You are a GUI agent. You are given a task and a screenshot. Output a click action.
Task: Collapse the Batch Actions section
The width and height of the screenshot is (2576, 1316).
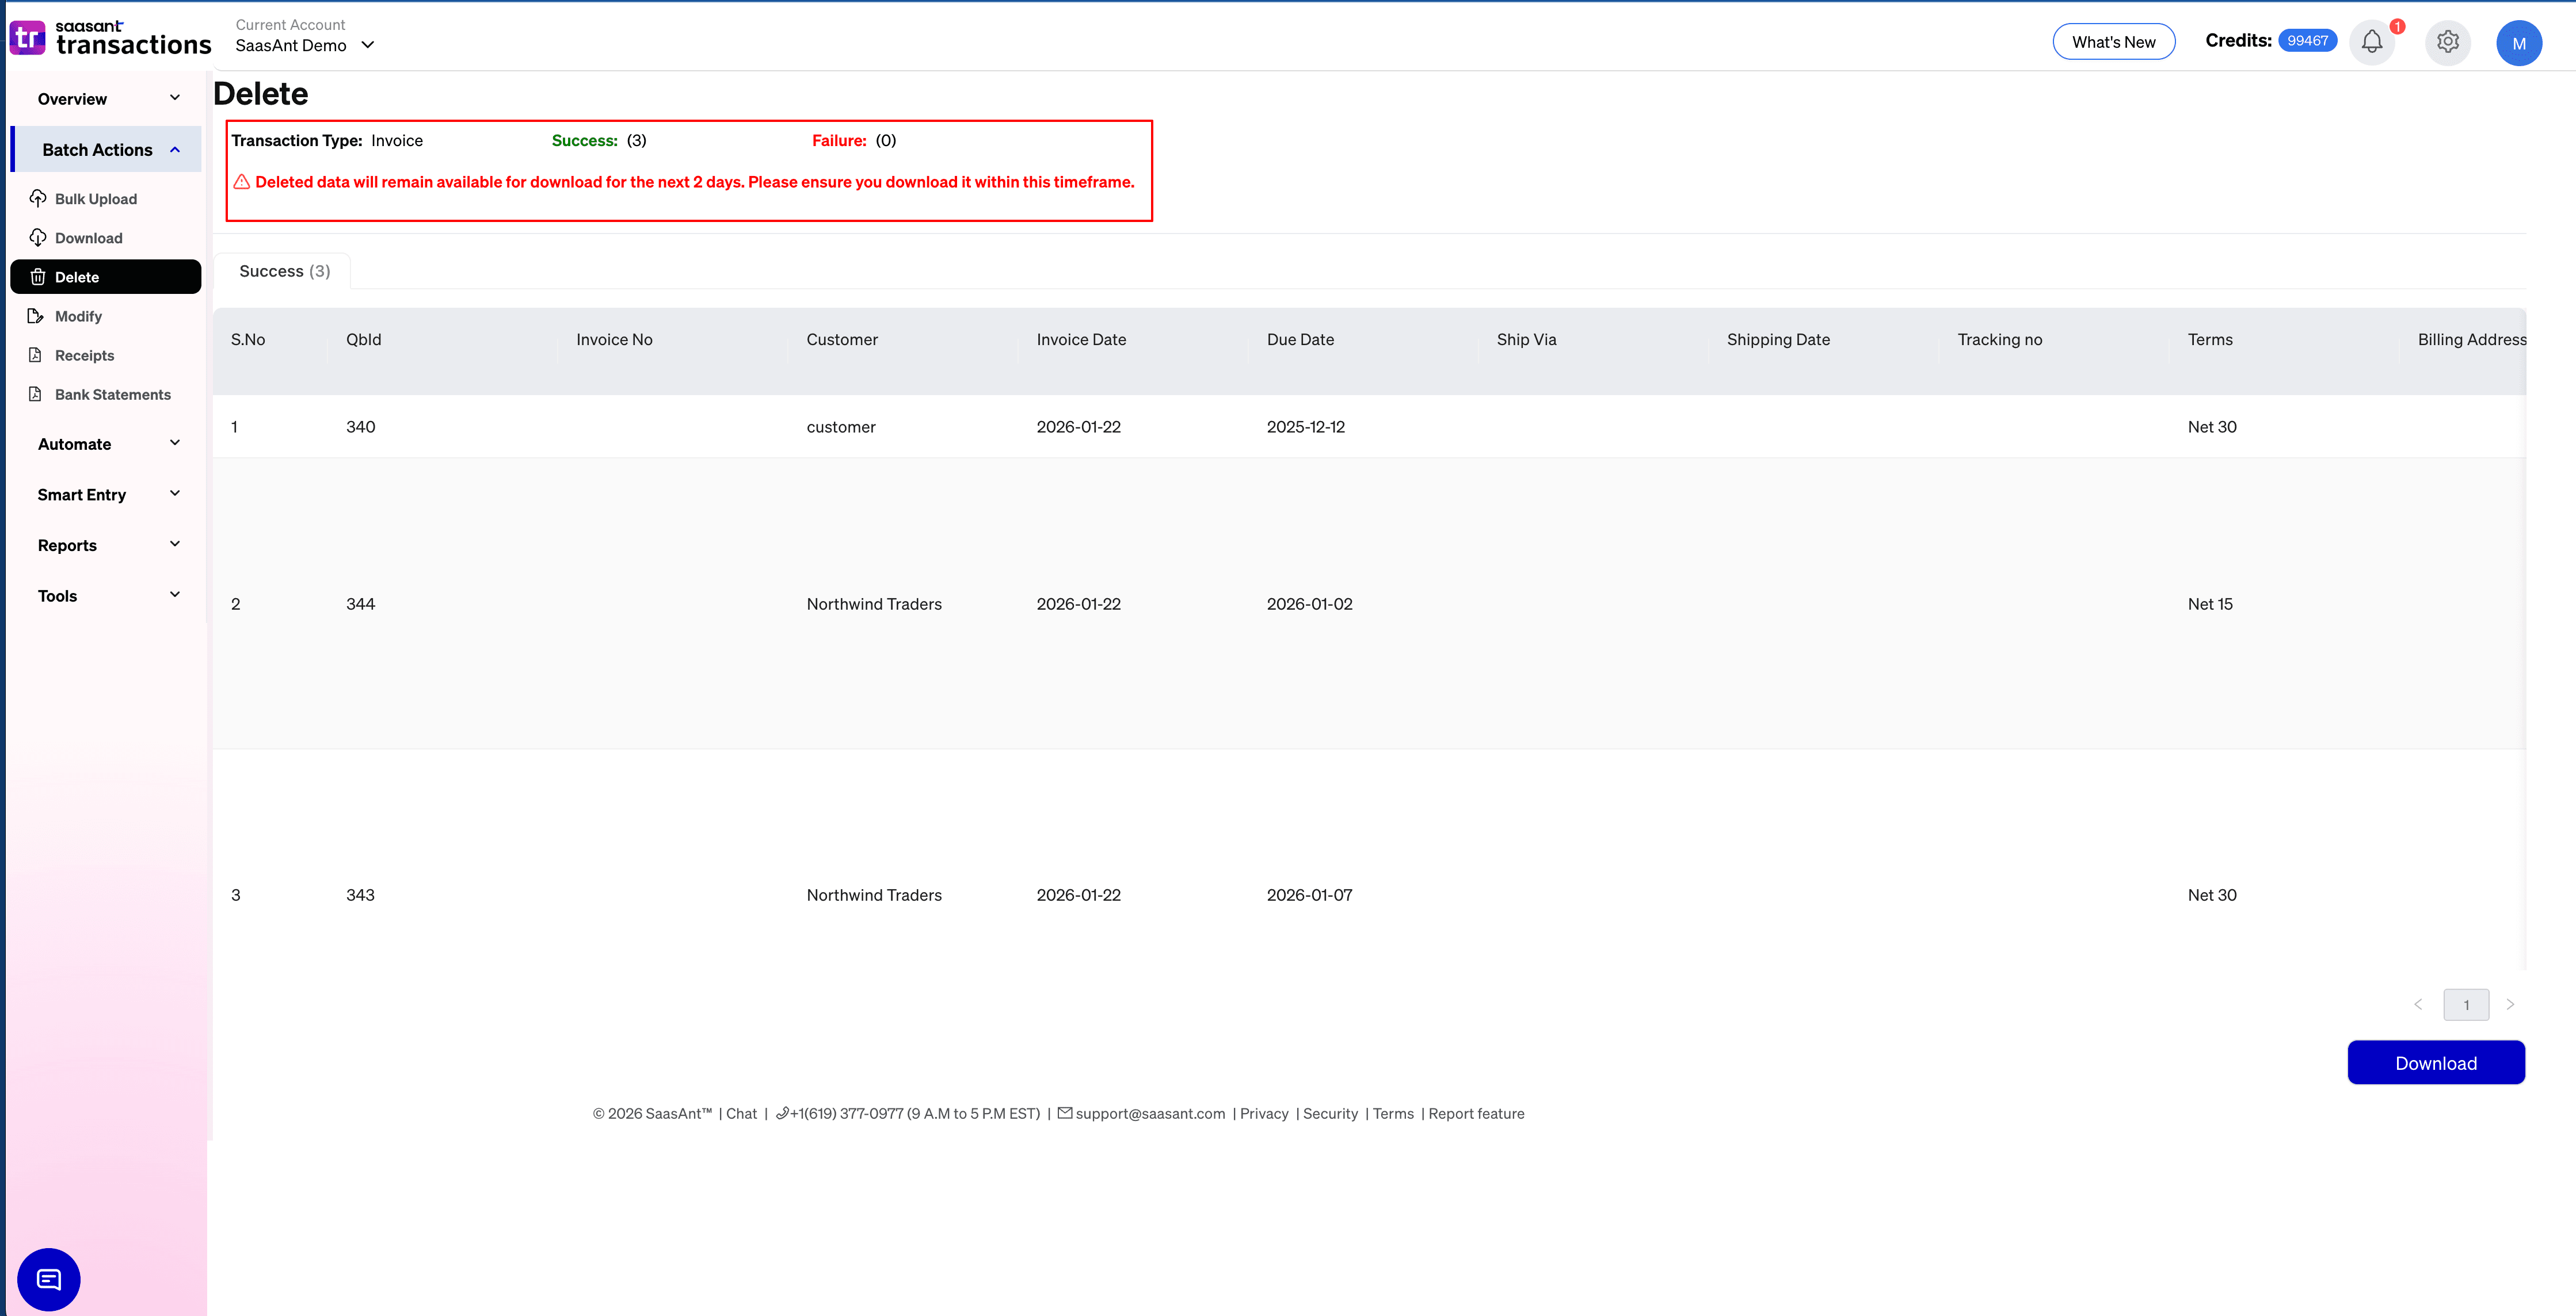click(x=108, y=149)
